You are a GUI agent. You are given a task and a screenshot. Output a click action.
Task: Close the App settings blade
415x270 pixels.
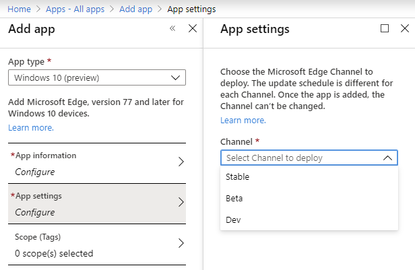(x=405, y=28)
